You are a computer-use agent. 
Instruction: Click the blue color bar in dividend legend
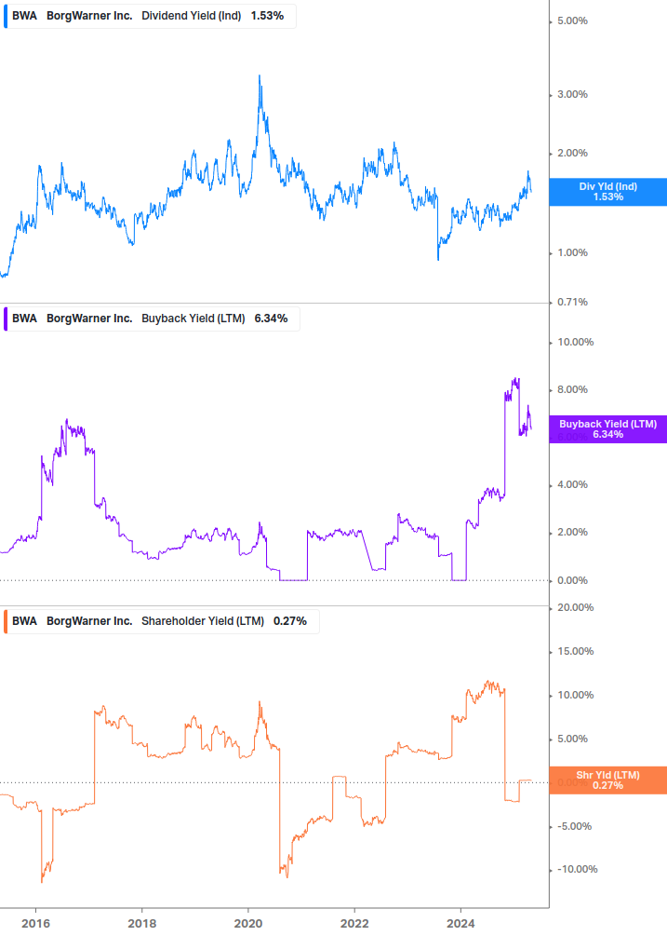(6, 16)
